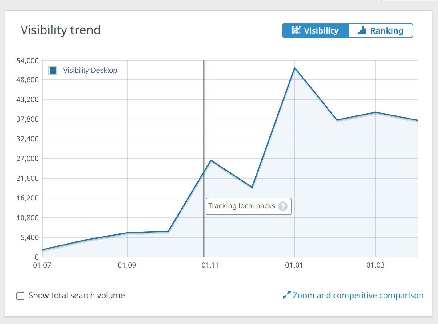
Task: Click the dip point after 01.11
Action: pos(252,187)
